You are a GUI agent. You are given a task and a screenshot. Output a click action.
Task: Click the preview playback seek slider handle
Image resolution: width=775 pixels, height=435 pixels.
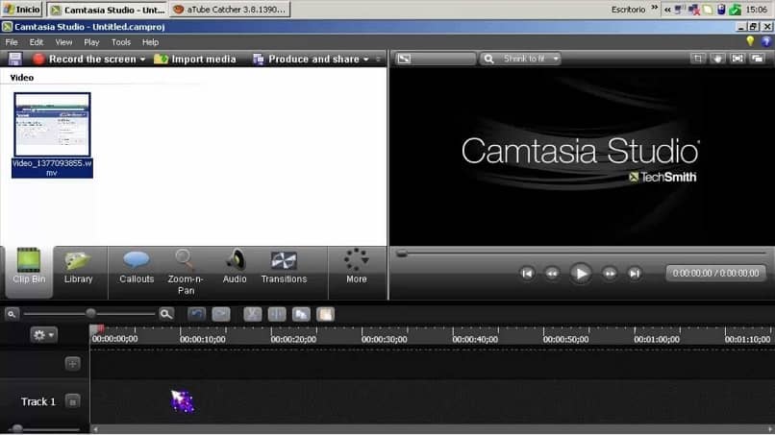click(402, 254)
